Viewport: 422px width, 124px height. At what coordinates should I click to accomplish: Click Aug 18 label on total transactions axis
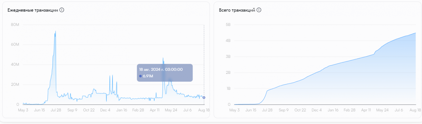coord(415,110)
